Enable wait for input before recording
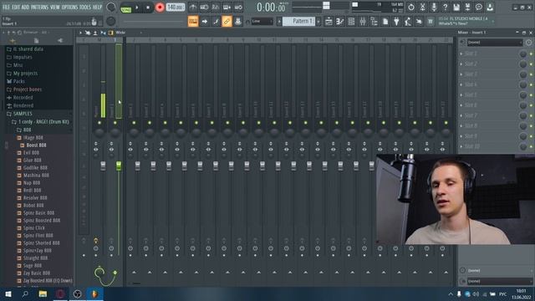 tap(204, 8)
